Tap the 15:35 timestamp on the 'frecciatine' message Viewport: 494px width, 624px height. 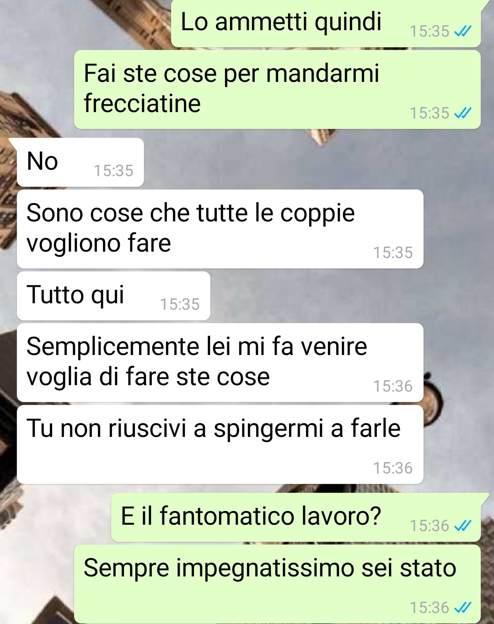(x=430, y=113)
